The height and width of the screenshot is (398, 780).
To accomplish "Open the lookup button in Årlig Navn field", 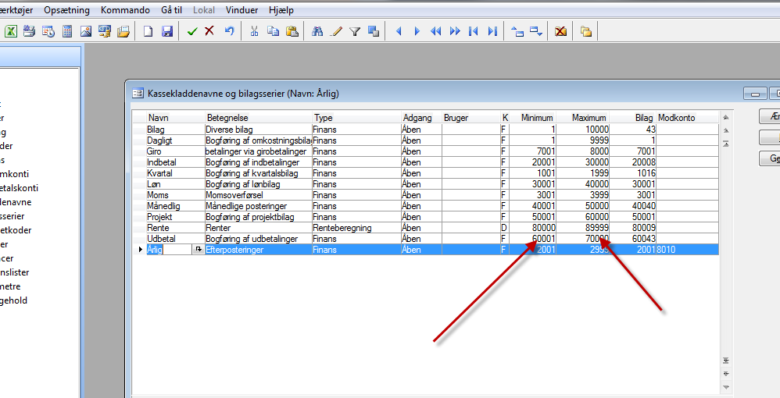I will (x=199, y=250).
